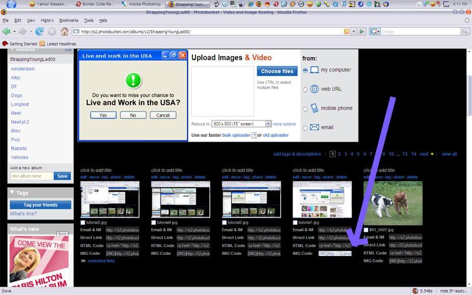This screenshot has height=295, width=472.
Task: Open the address bar history dropdown
Action: [x=354, y=31]
